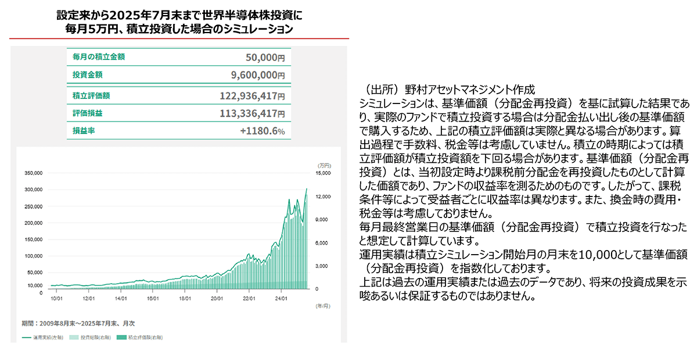
Task: Click the 300,000 left axis label
Action: click(34, 190)
